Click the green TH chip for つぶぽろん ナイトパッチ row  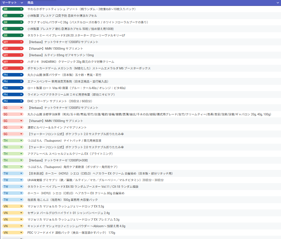[13, 141]
